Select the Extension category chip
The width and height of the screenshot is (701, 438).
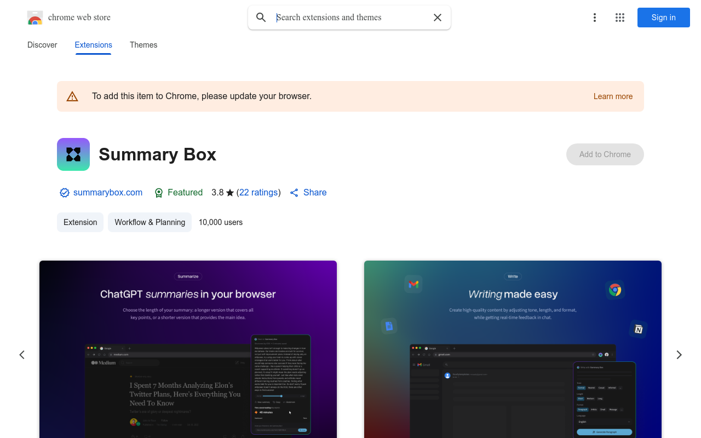(80, 222)
